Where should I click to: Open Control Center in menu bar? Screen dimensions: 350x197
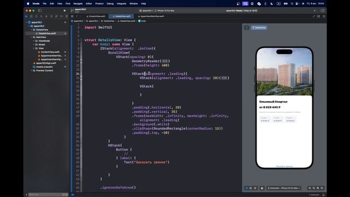tap(297, 4)
